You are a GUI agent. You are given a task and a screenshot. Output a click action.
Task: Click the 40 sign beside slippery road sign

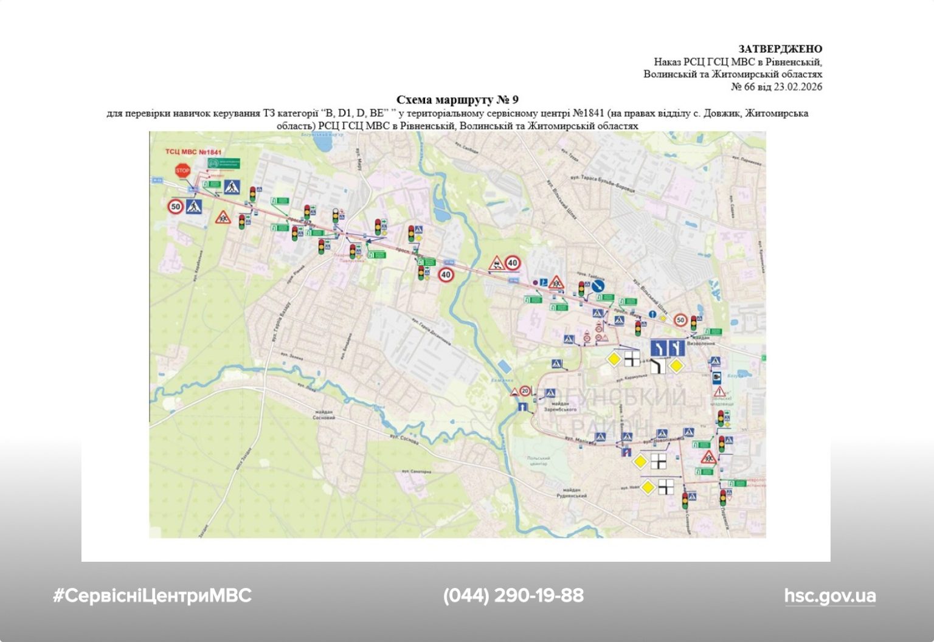click(x=513, y=263)
